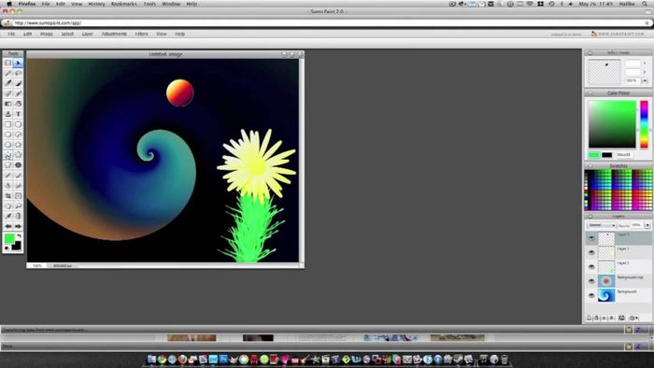
Task: Open layer effects icon in Layers panel
Action: [x=621, y=318]
